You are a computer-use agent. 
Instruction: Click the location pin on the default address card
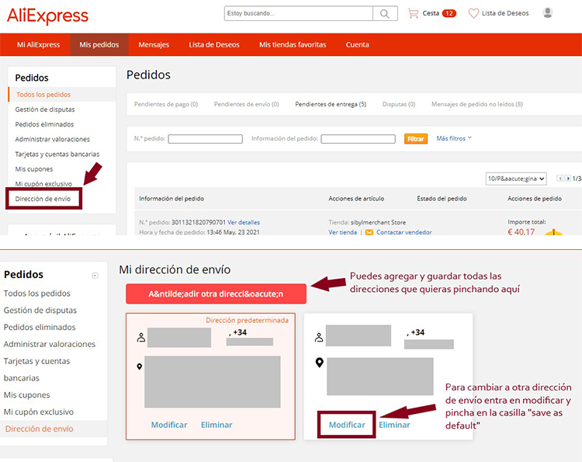tap(140, 366)
